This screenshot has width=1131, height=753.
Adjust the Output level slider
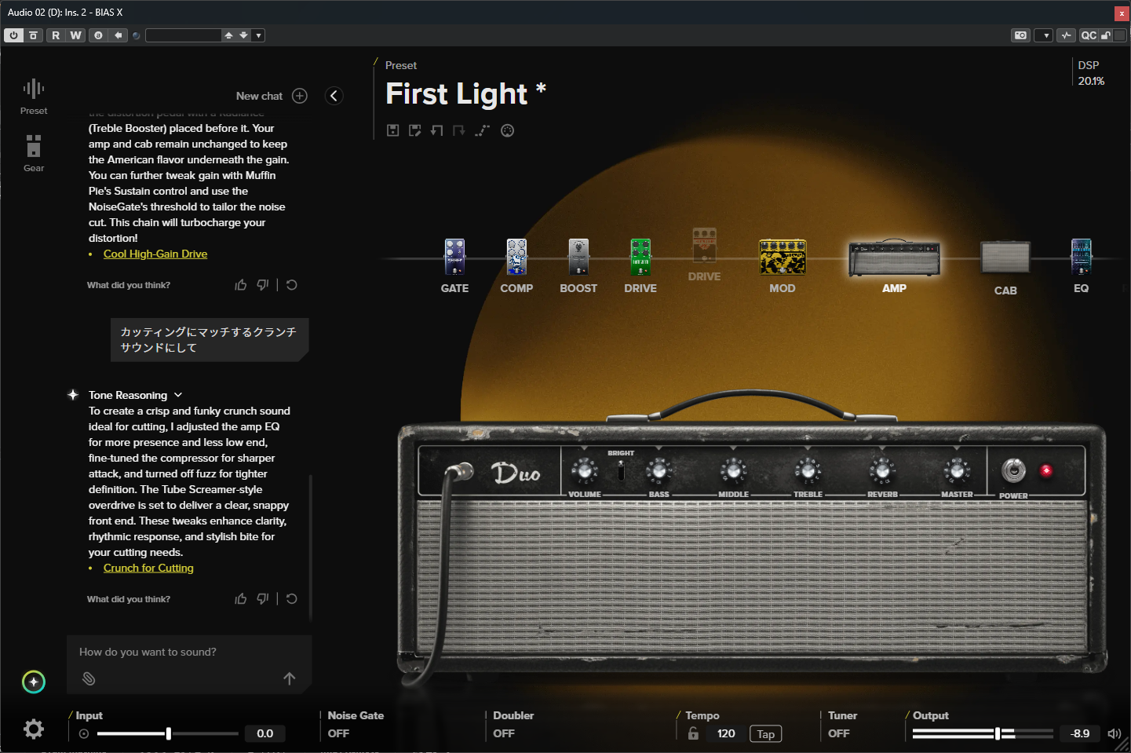point(983,733)
